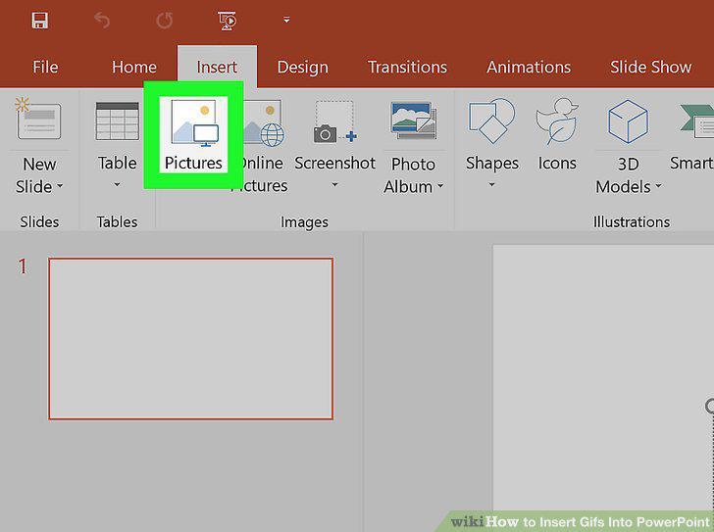Click the New Slide icon
The width and height of the screenshot is (714, 532).
point(38,119)
